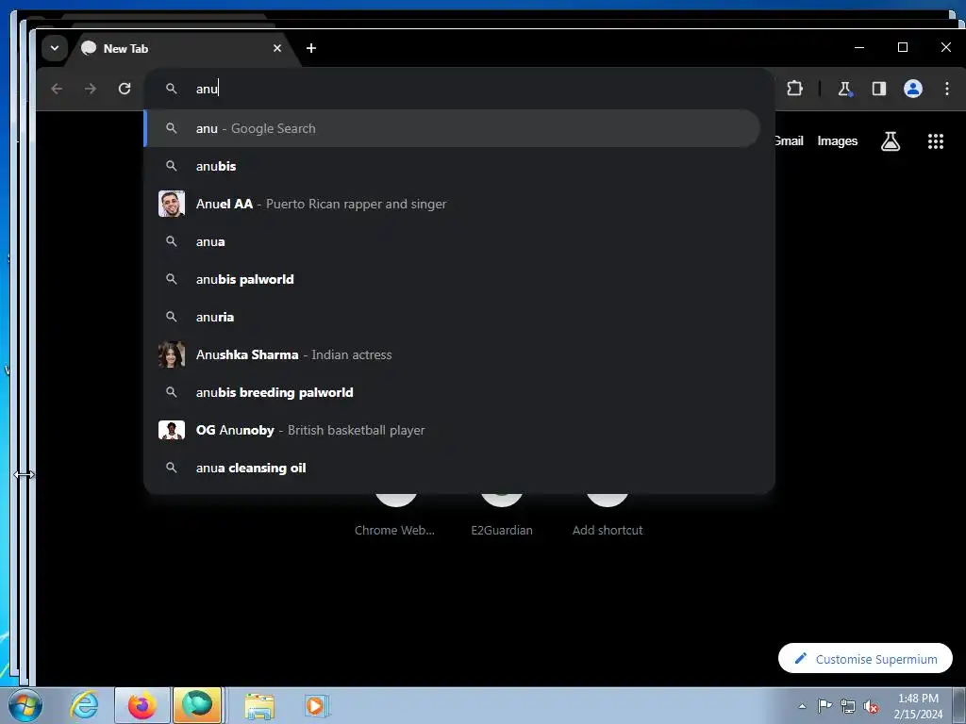Open Chrome Labs flask in toolbar
This screenshot has width=966, height=724.
[845, 89]
